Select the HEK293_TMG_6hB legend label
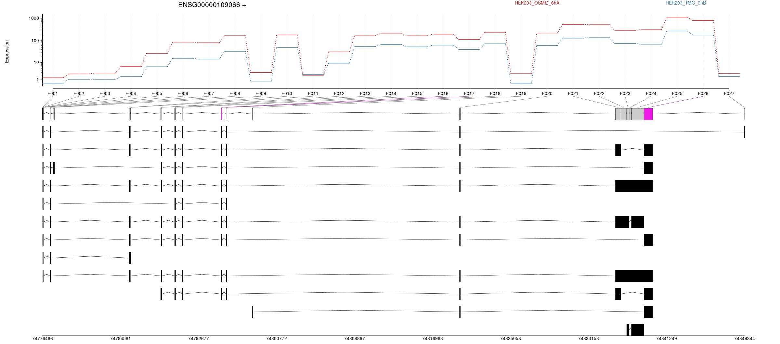 [x=686, y=3]
